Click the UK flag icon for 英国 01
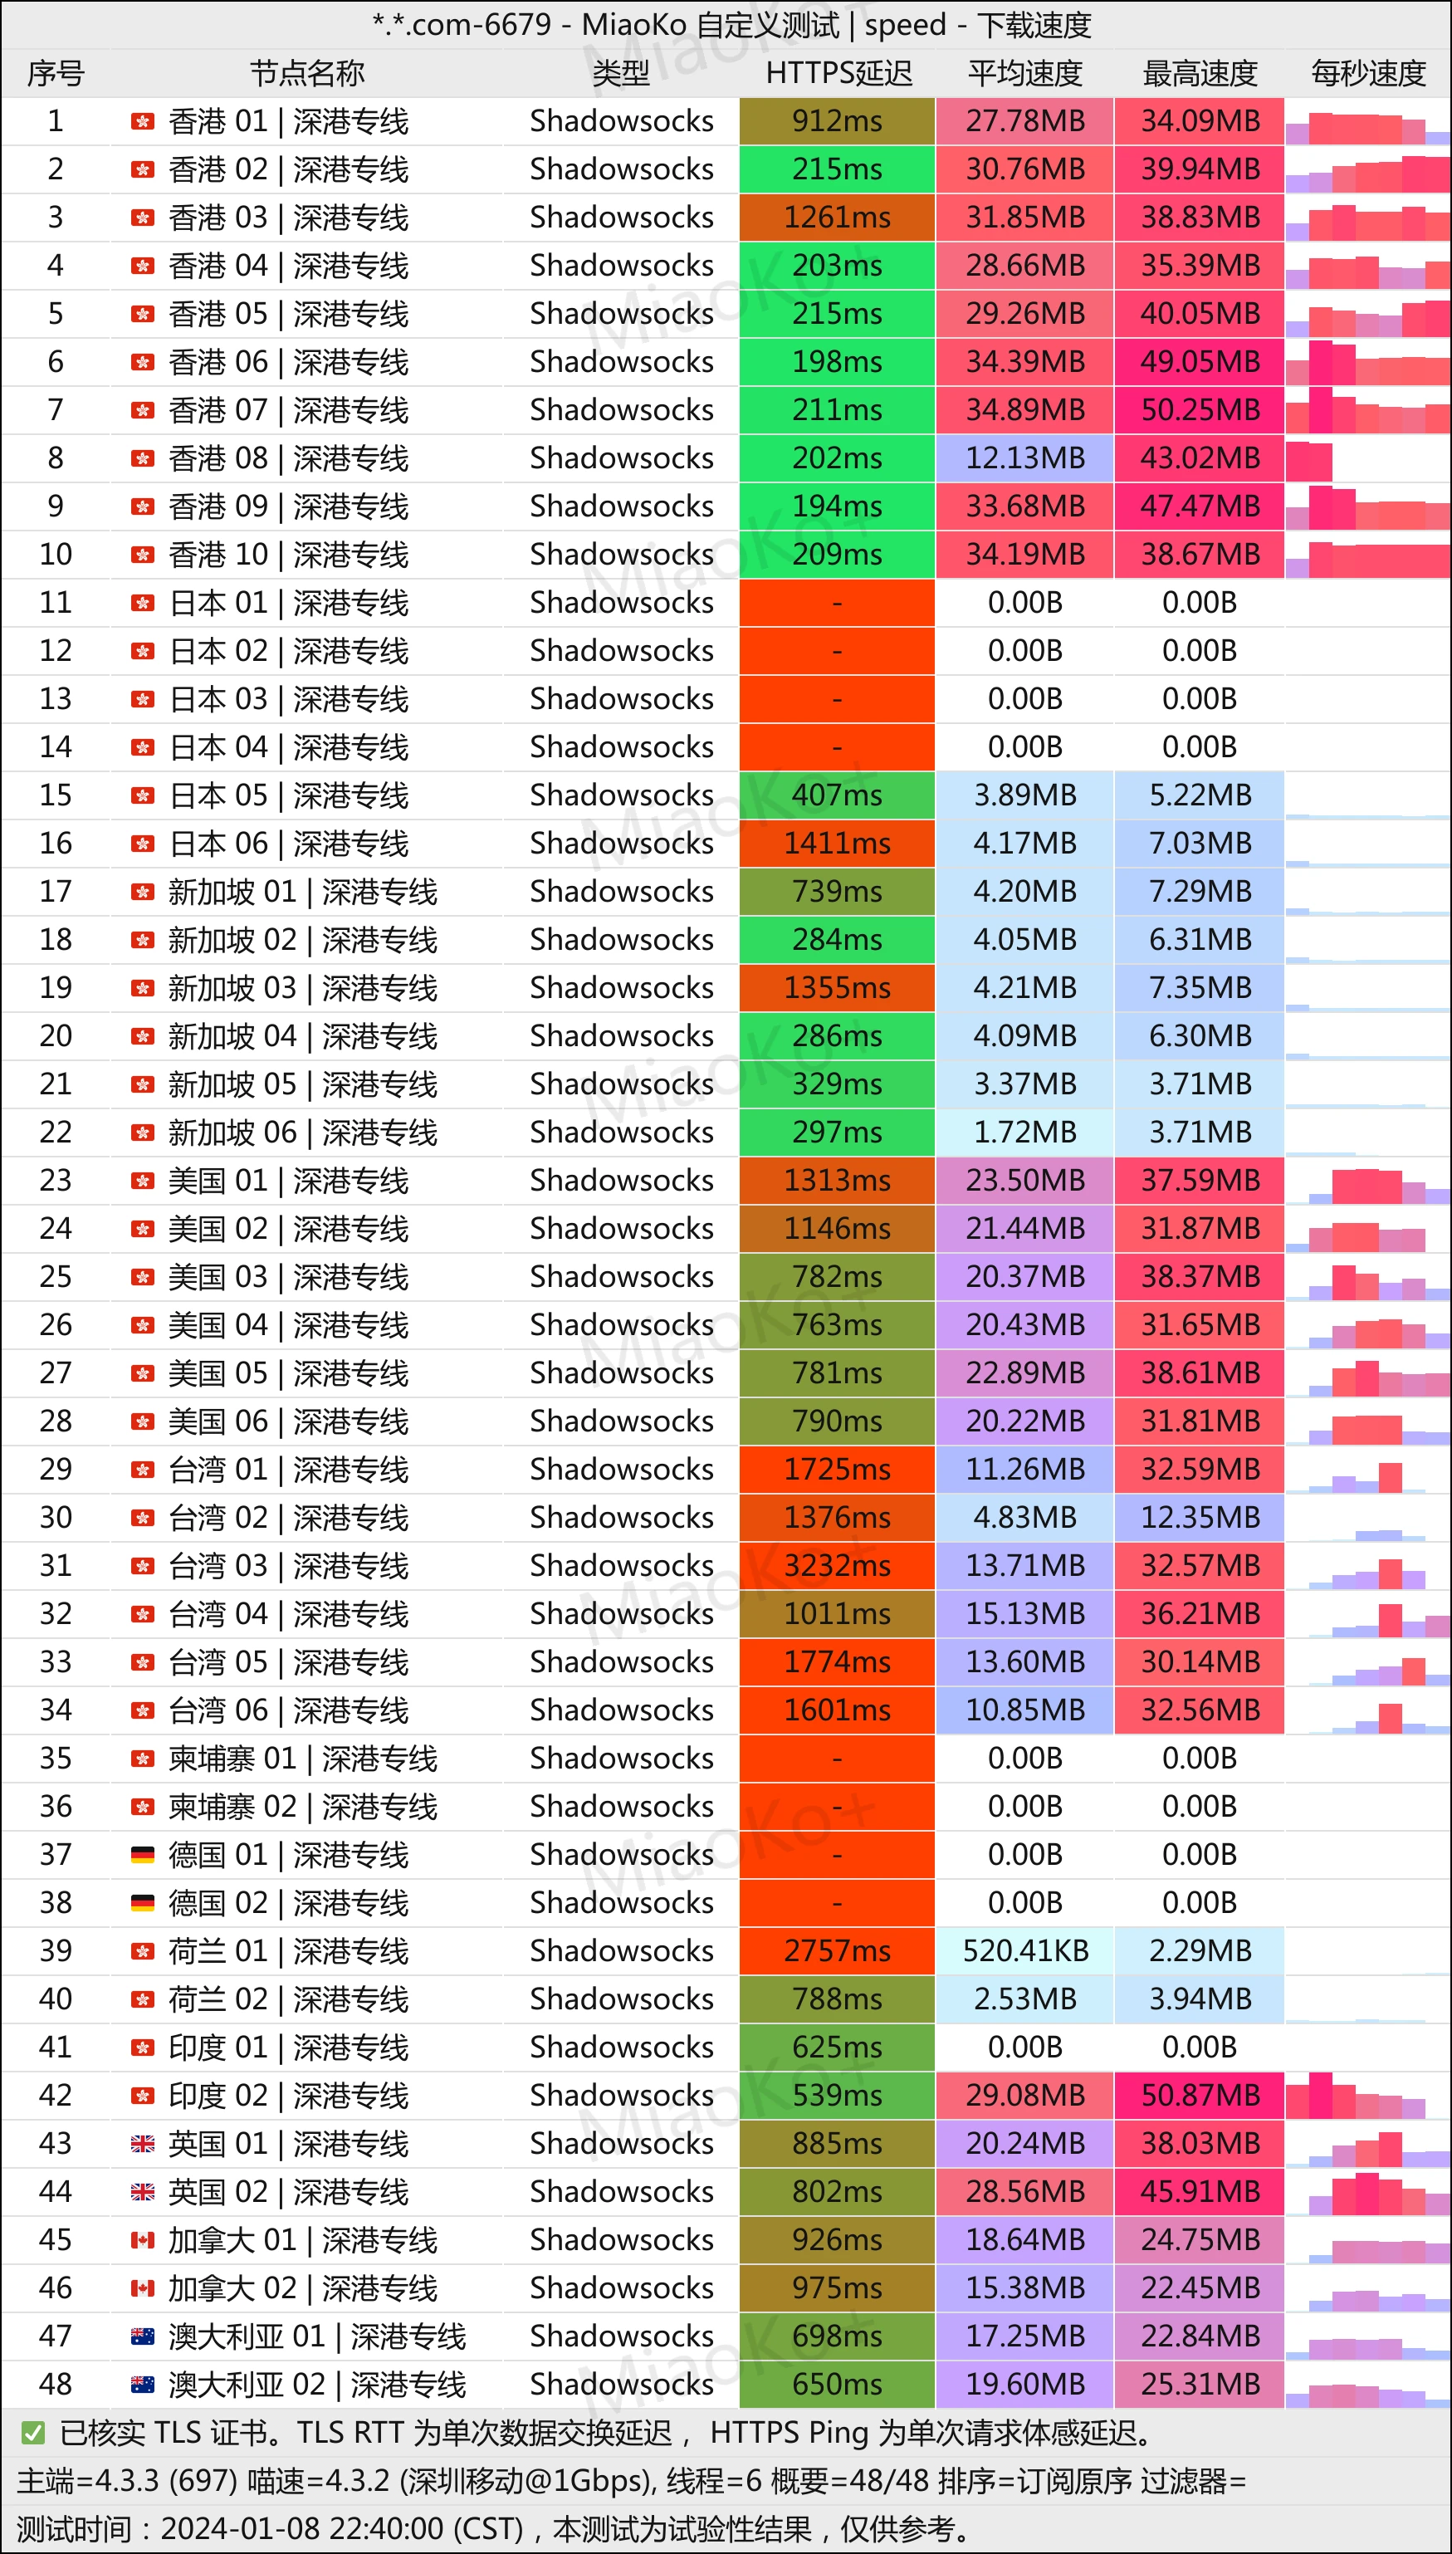Viewport: 1452px width, 2554px height. [x=143, y=2144]
